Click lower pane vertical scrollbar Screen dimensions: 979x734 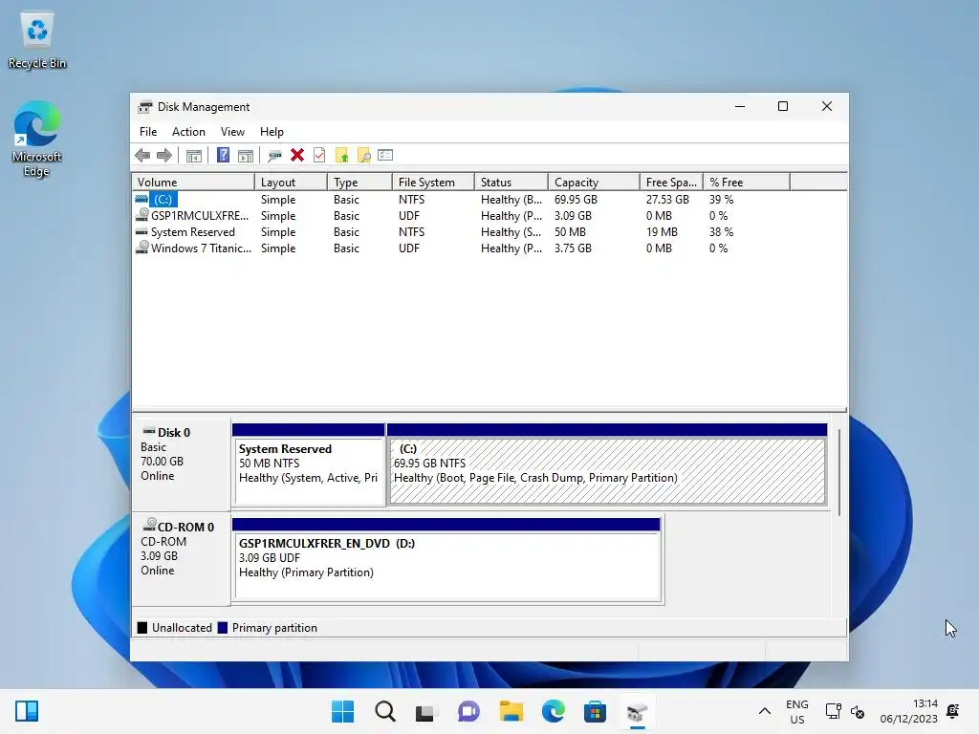tap(839, 472)
